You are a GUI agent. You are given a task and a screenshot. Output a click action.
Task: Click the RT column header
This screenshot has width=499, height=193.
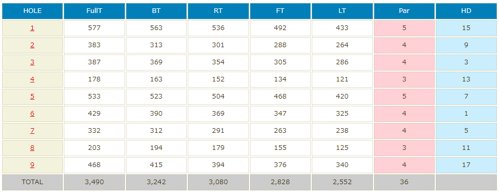(x=218, y=11)
